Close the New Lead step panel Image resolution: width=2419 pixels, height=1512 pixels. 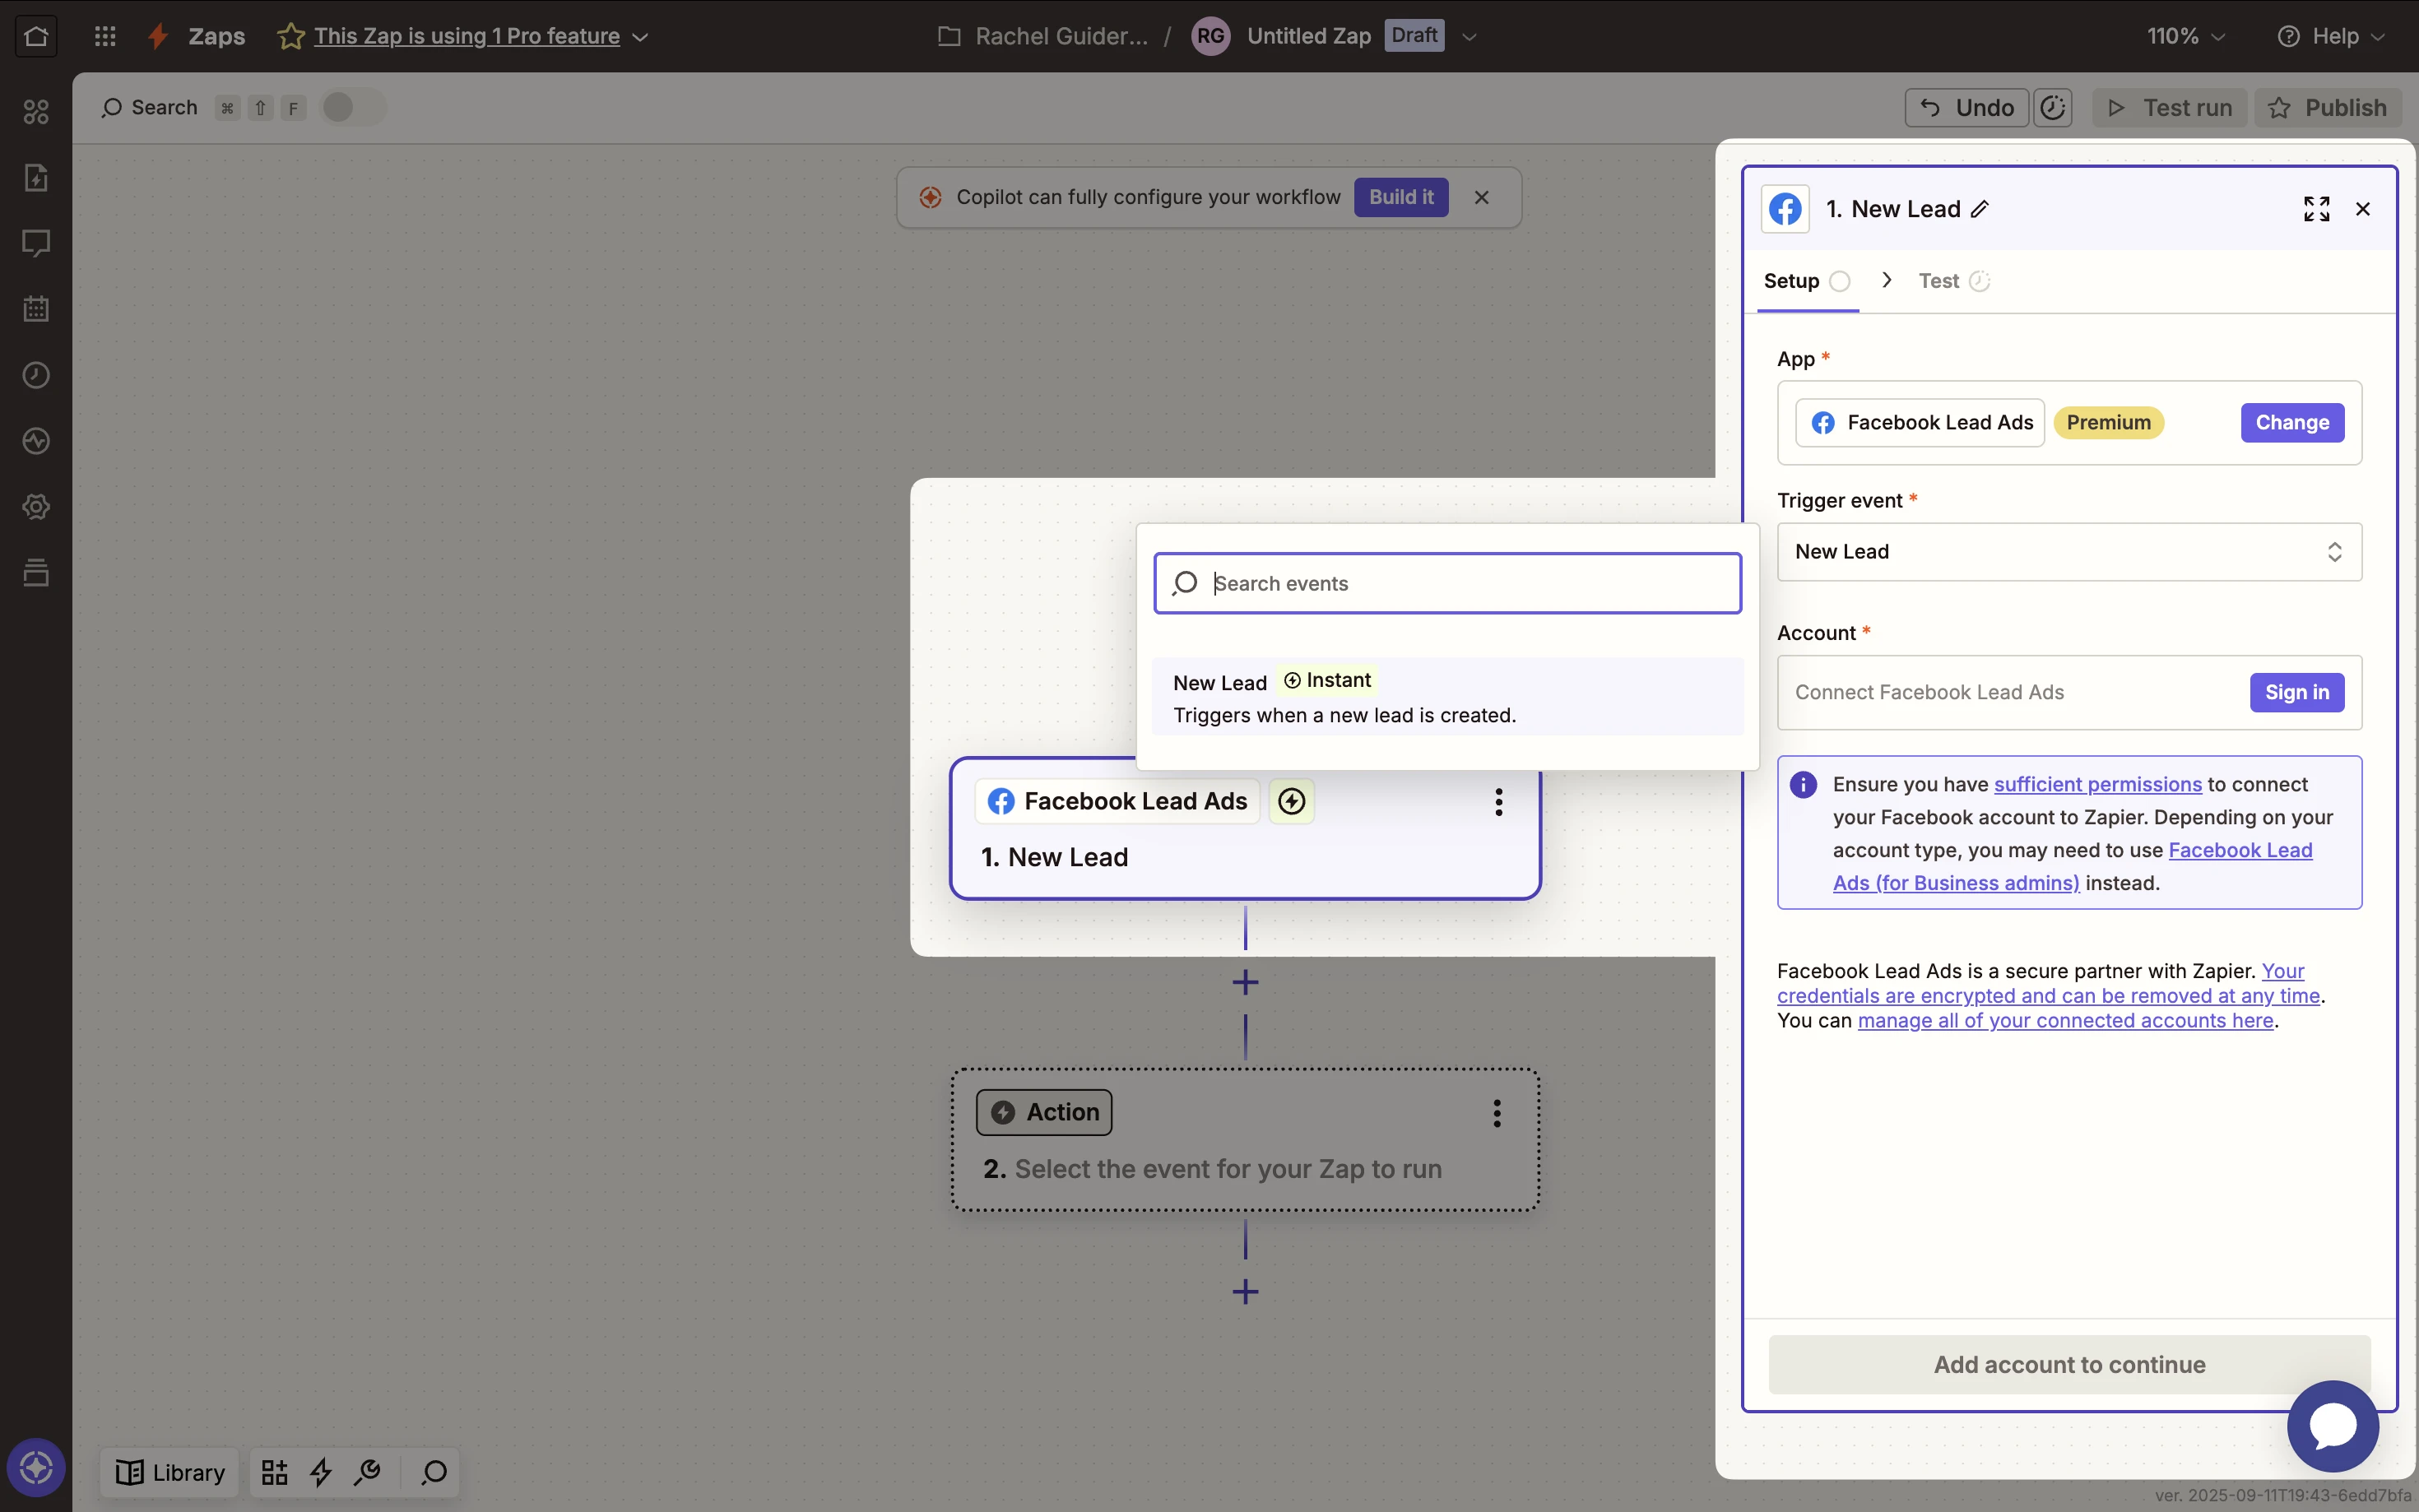pos(2363,209)
